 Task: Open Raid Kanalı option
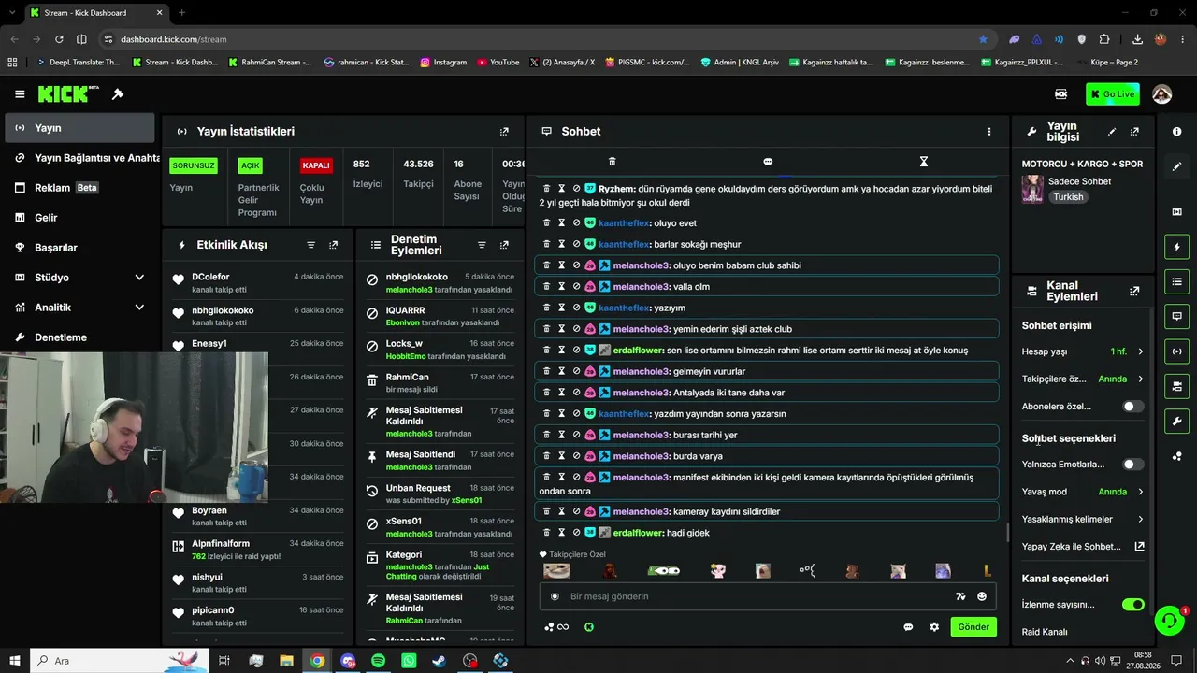(x=1045, y=632)
